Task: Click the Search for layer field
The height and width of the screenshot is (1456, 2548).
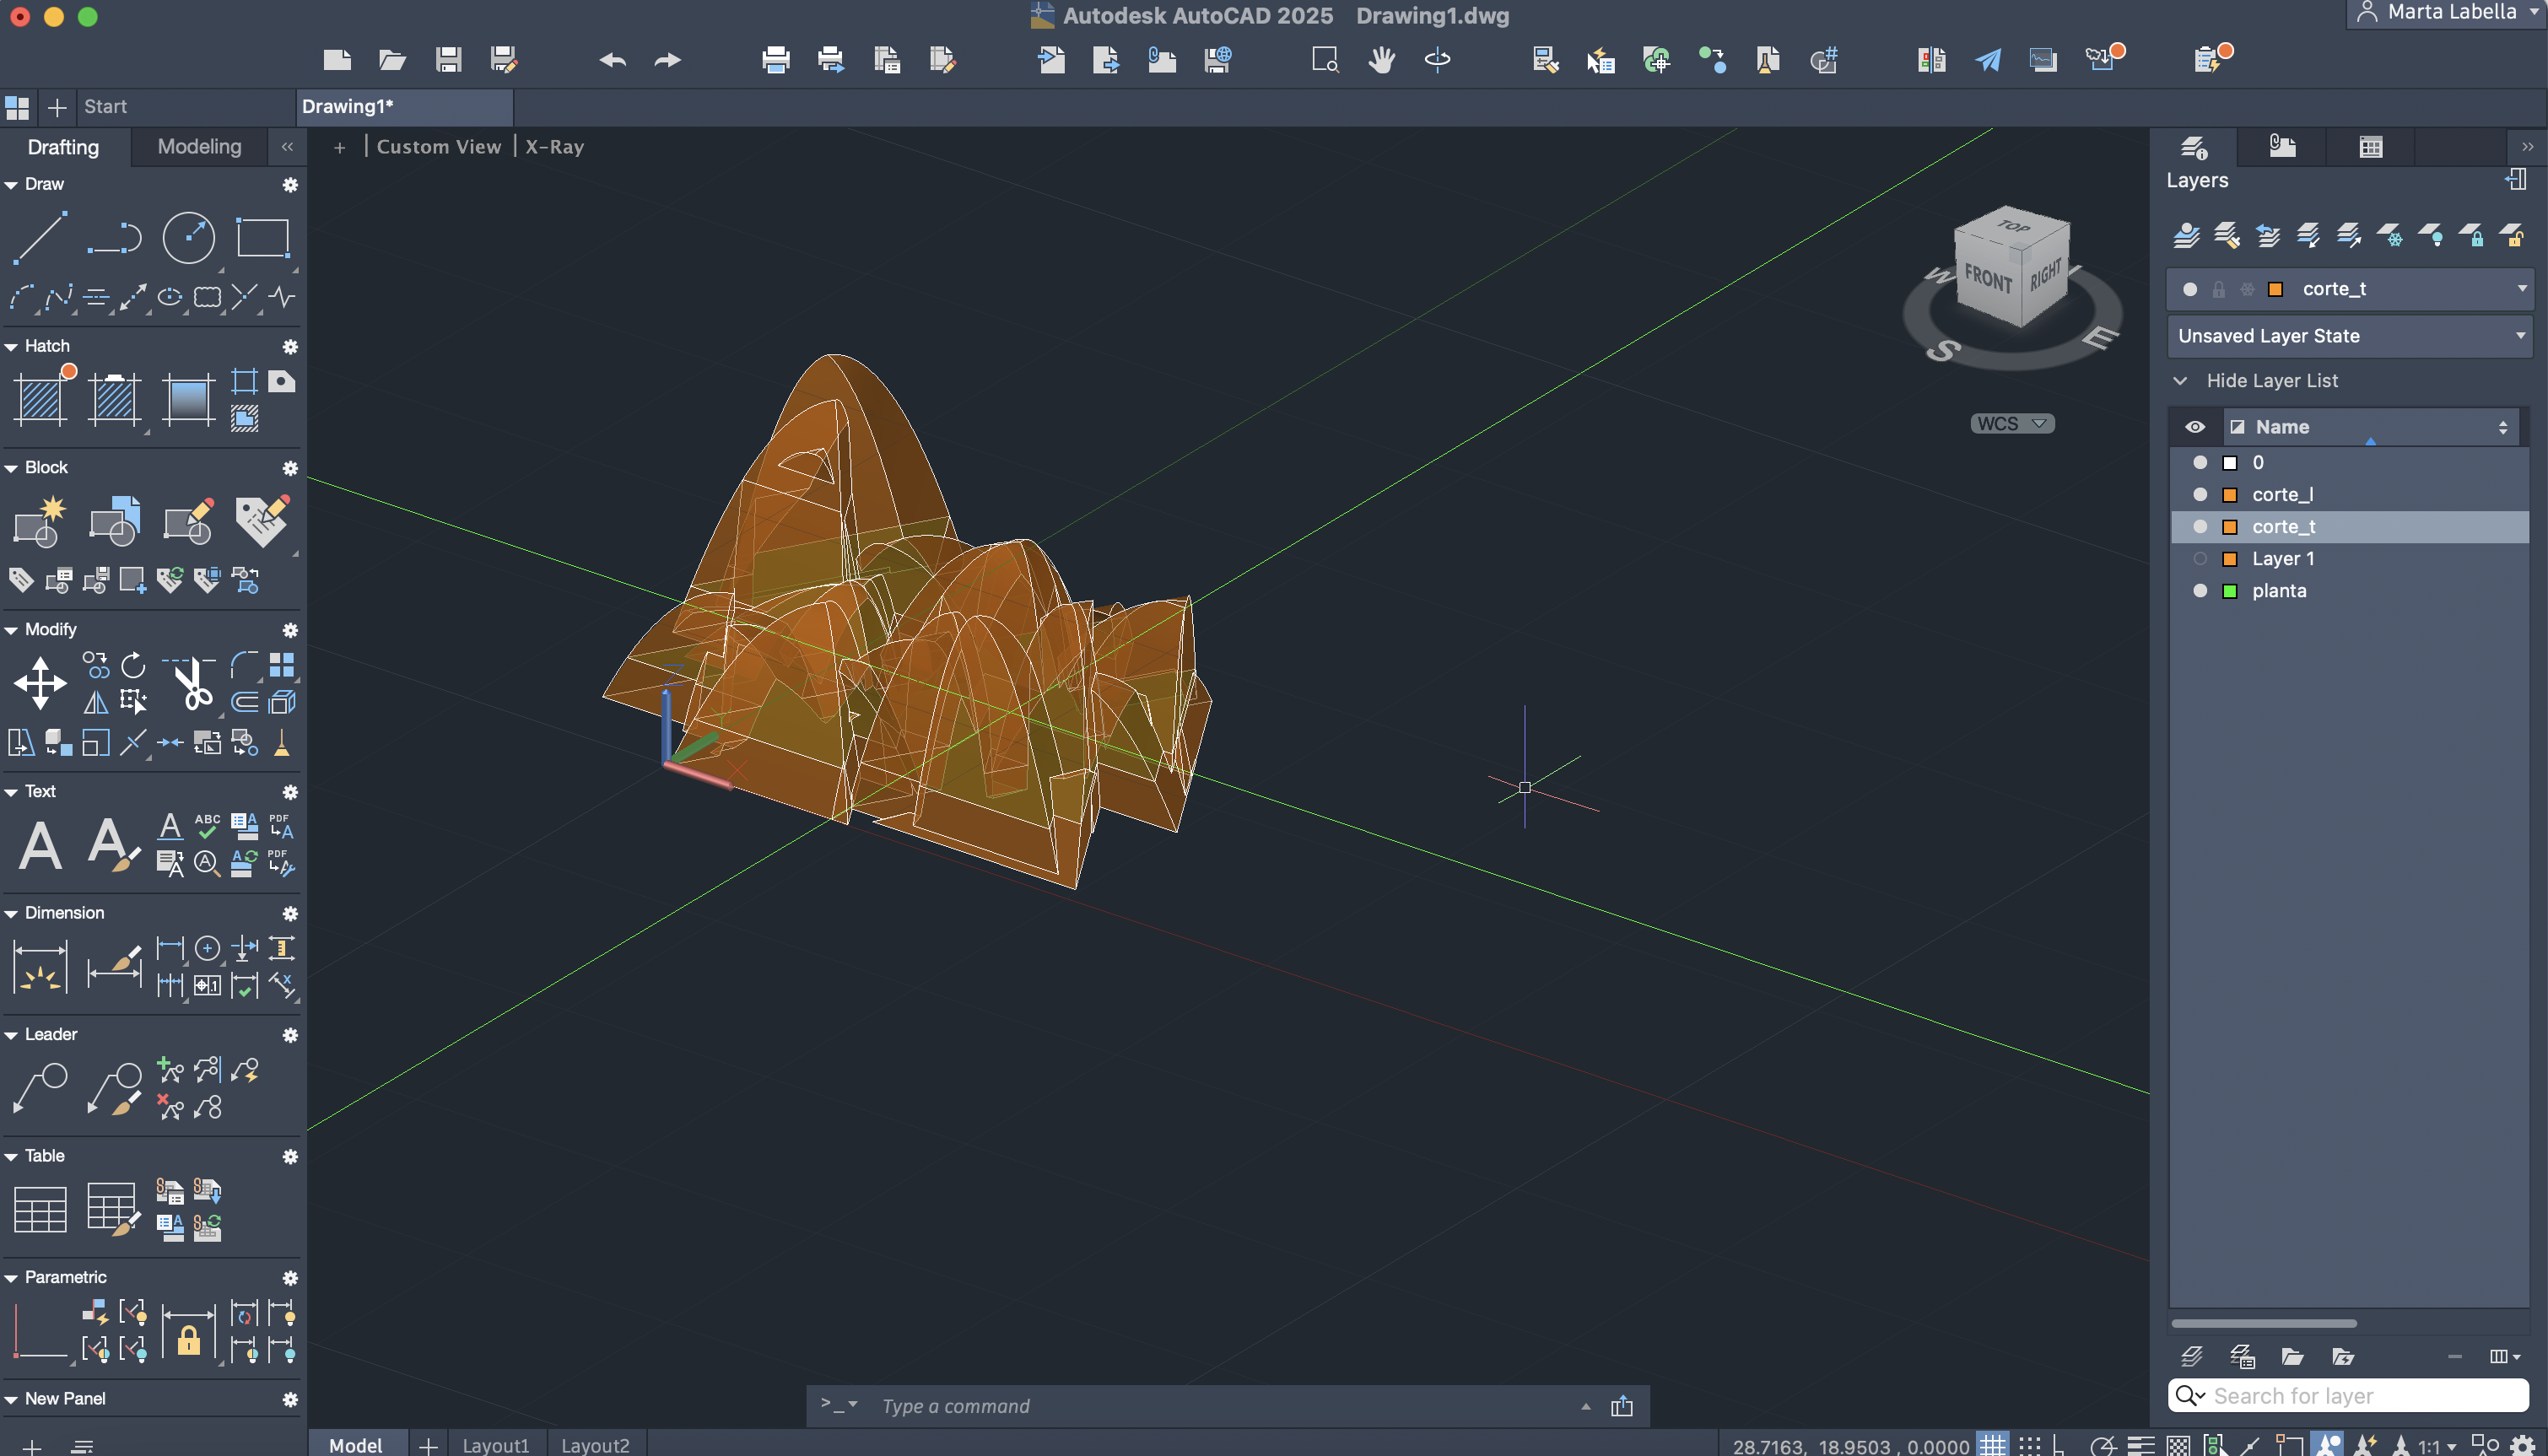Action: 2360,1395
